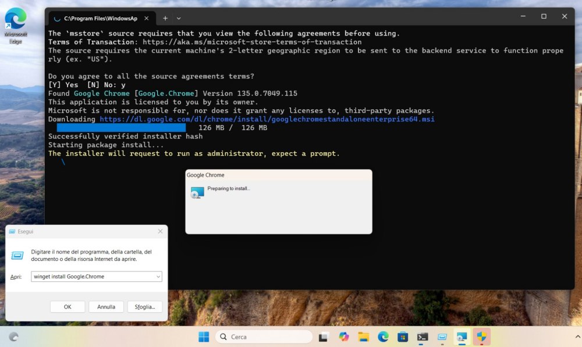Image resolution: width=582 pixels, height=347 pixels.
Task: Open Microsoft Edge desktop shortcut
Action: point(16,25)
